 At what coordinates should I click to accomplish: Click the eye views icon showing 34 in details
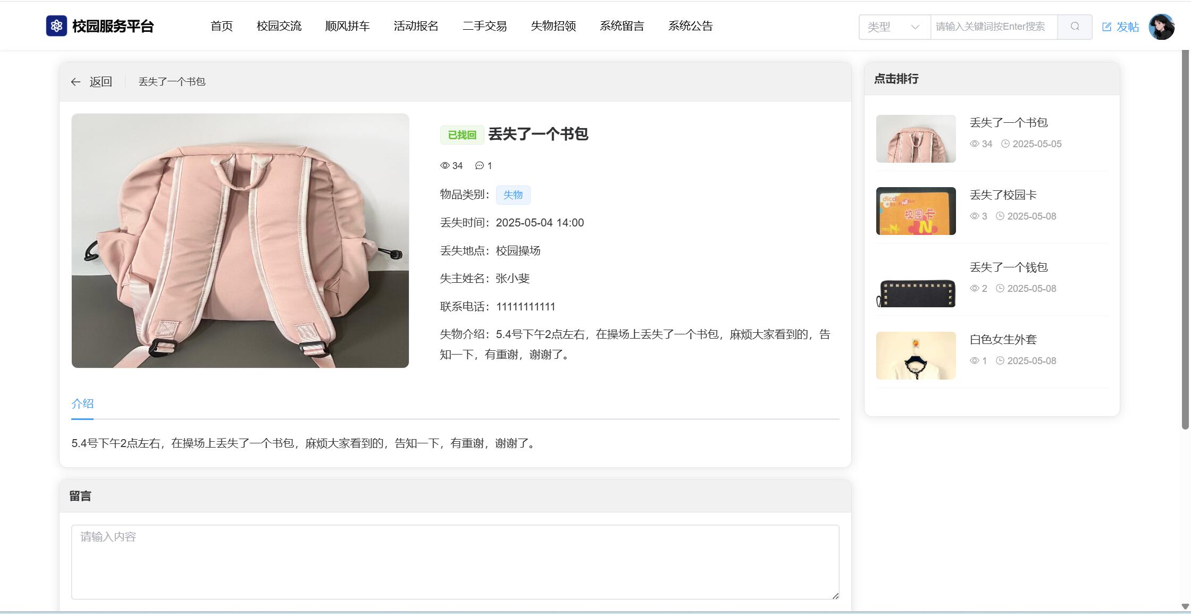(x=445, y=166)
